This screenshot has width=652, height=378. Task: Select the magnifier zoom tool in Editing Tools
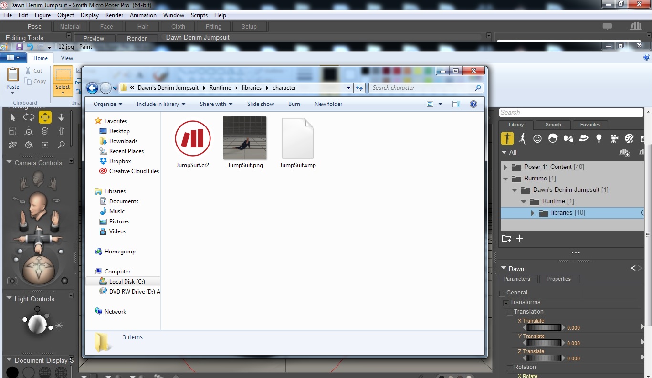click(x=61, y=145)
